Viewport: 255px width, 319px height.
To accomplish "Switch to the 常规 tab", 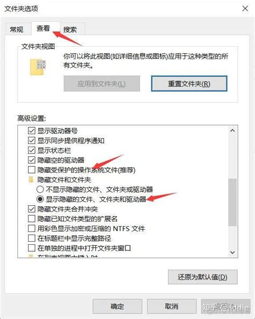I will point(17,30).
